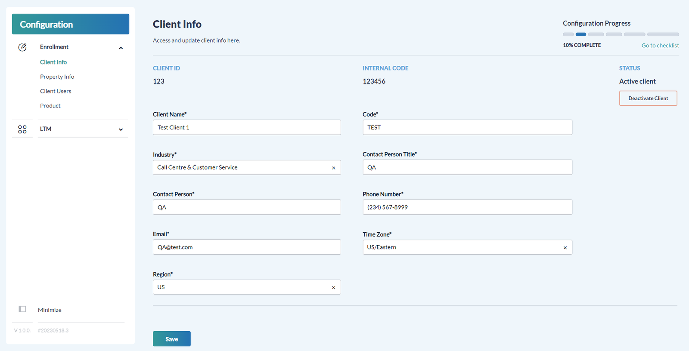Click the Contact Person Title field
The image size is (689, 351).
point(467,167)
